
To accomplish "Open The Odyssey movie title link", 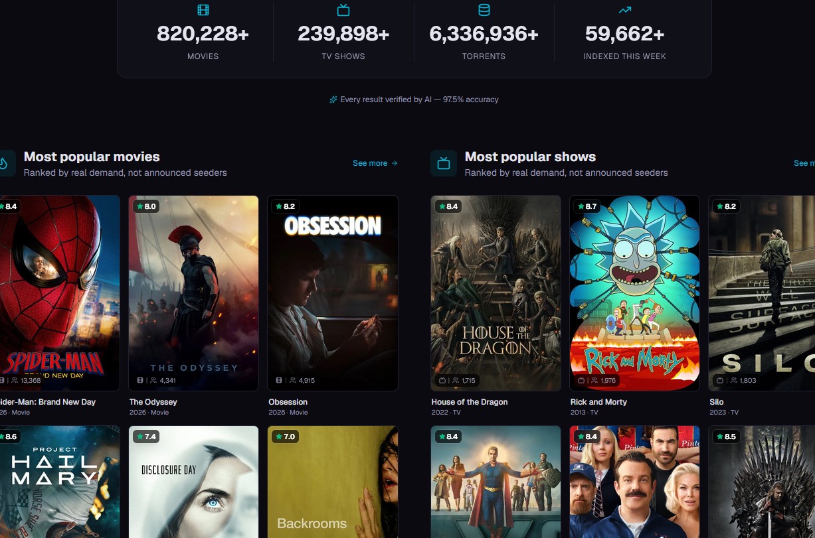I will tap(153, 402).
